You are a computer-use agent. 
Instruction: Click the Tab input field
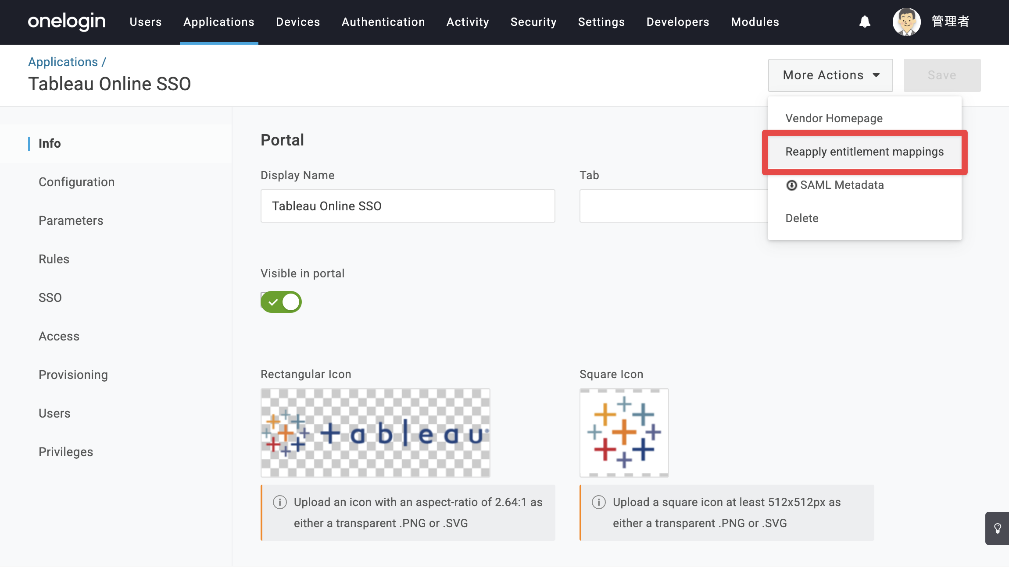click(674, 206)
